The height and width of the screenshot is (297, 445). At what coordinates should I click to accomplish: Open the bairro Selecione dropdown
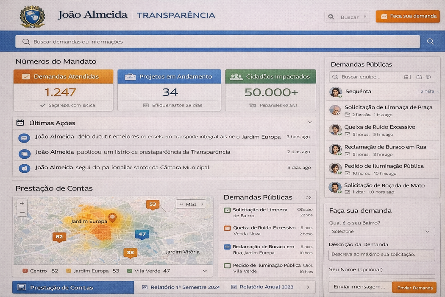point(381,232)
